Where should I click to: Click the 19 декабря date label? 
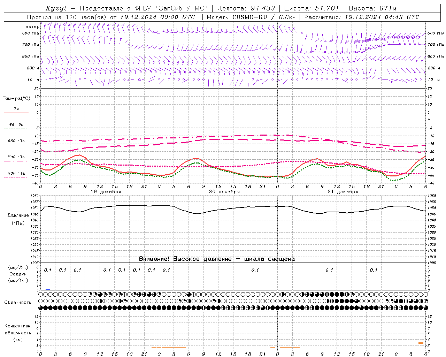(106, 192)
